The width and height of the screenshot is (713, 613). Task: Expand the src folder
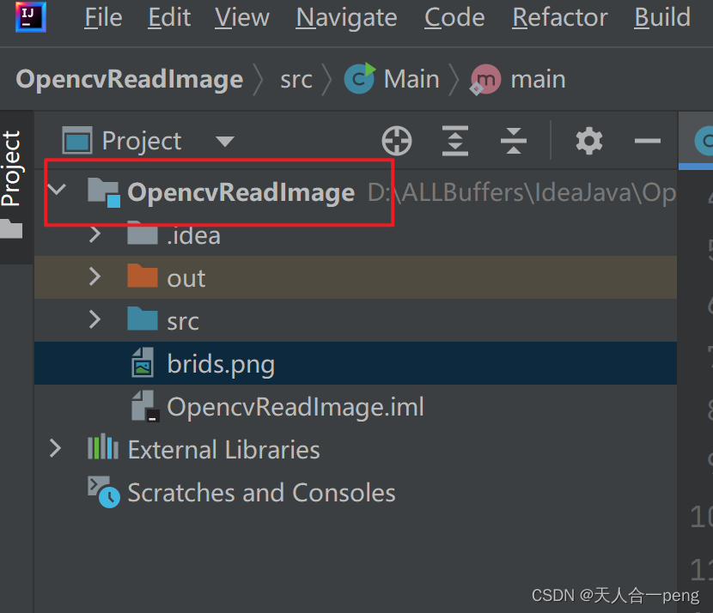click(x=94, y=320)
